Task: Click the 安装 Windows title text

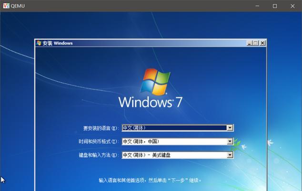Action: (58, 43)
